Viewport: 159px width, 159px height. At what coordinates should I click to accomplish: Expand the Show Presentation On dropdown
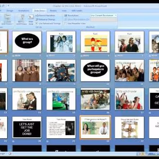103,19
